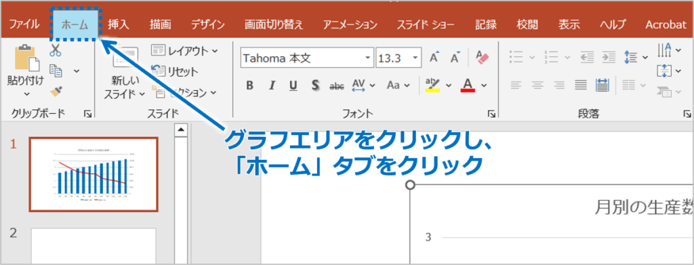The image size is (694, 265).
Task: Select the slide 1 thumbnail
Action: (x=94, y=174)
